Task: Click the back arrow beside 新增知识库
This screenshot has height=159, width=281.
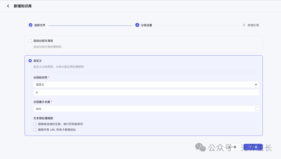Action: (x=8, y=6)
